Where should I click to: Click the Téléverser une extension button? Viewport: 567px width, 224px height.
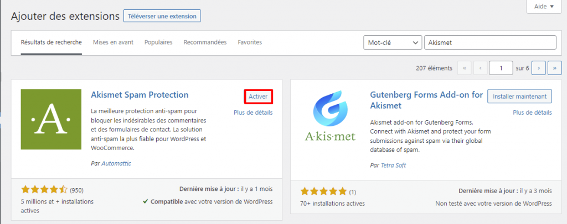pyautogui.click(x=162, y=16)
